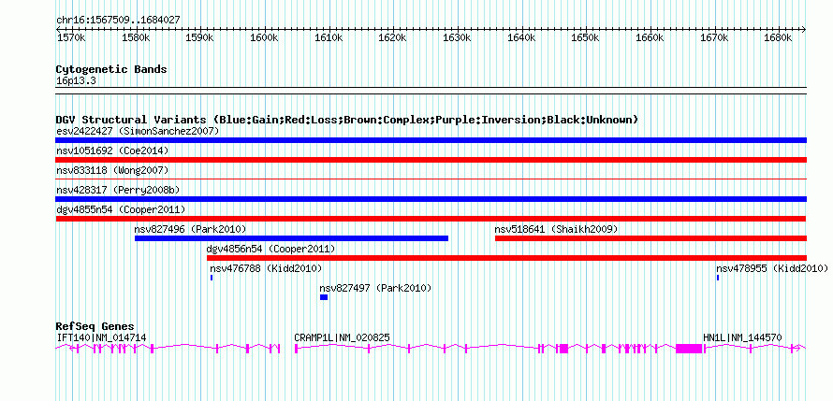Click the 1570k ruler tick label

[x=70, y=38]
